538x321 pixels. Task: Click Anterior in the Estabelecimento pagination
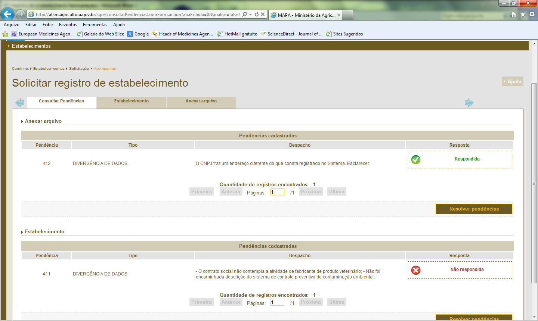231,302
